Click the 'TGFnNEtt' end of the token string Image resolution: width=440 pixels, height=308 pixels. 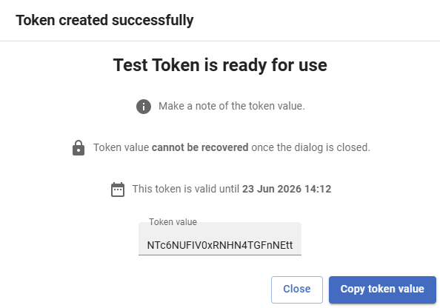pyautogui.click(x=270, y=245)
